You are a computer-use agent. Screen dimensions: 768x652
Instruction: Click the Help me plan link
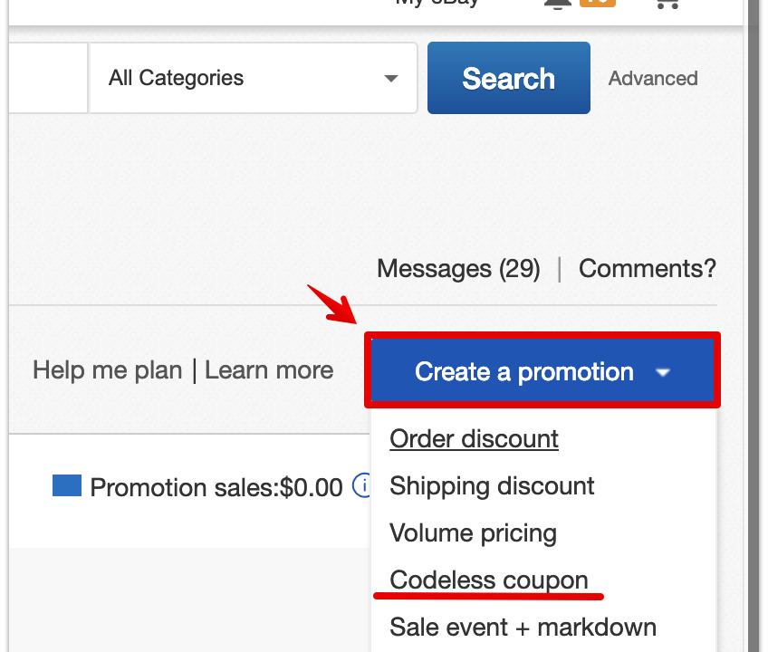(x=107, y=370)
